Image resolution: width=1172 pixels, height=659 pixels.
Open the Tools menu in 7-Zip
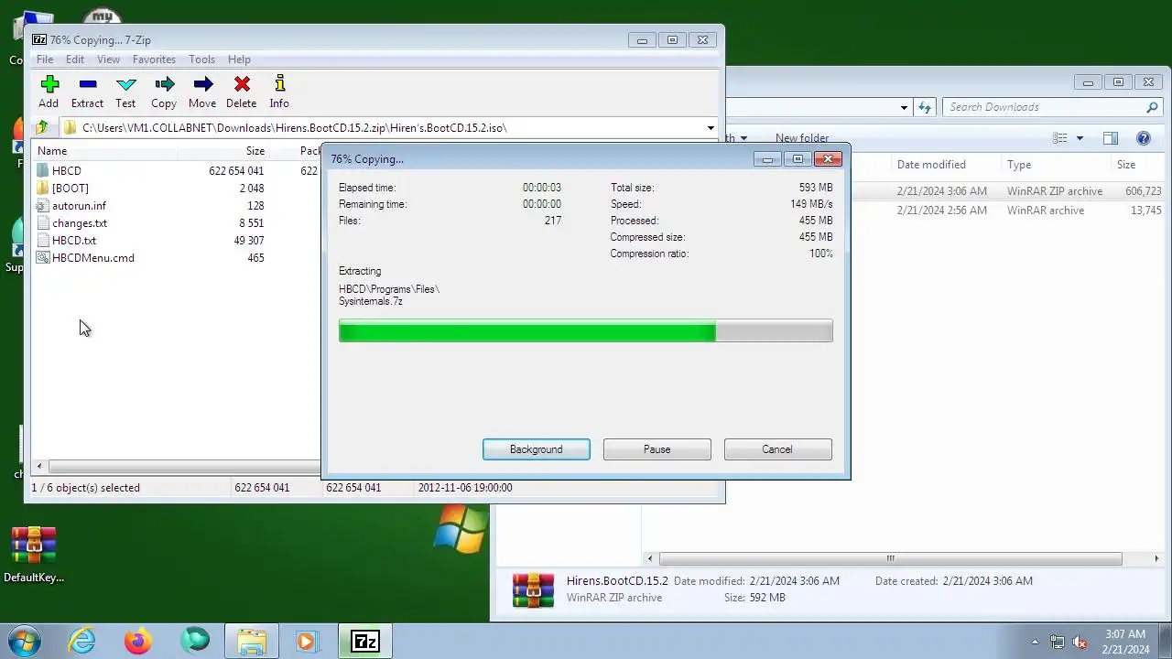201,59
